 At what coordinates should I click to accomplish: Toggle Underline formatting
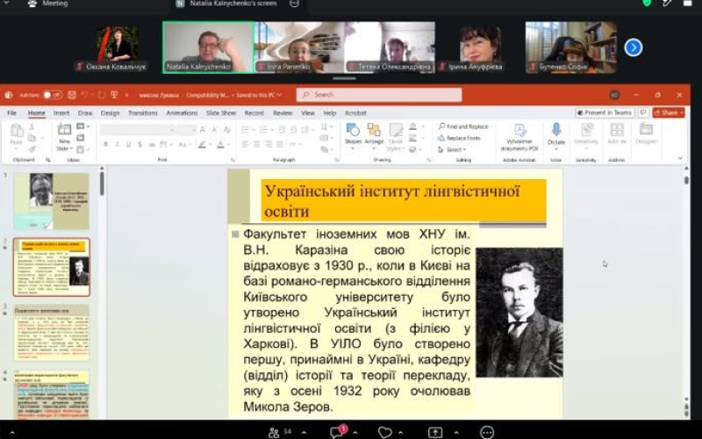pyautogui.click(x=128, y=144)
